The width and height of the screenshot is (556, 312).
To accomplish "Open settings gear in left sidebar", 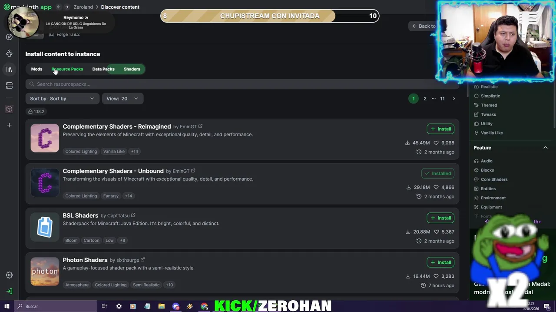I will (x=9, y=275).
